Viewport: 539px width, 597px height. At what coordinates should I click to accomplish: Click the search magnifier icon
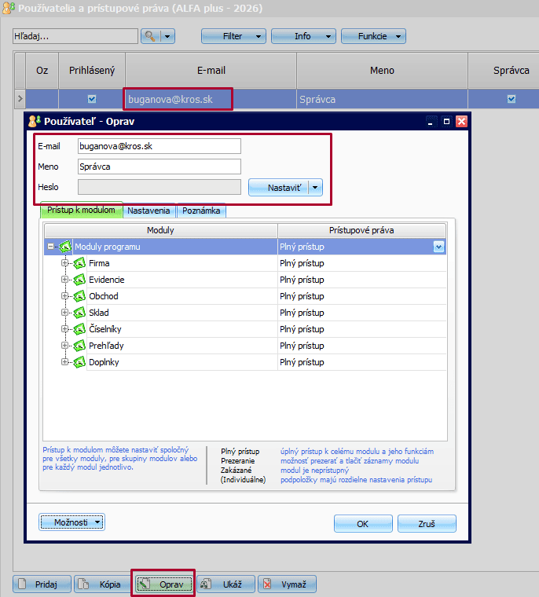coord(150,36)
